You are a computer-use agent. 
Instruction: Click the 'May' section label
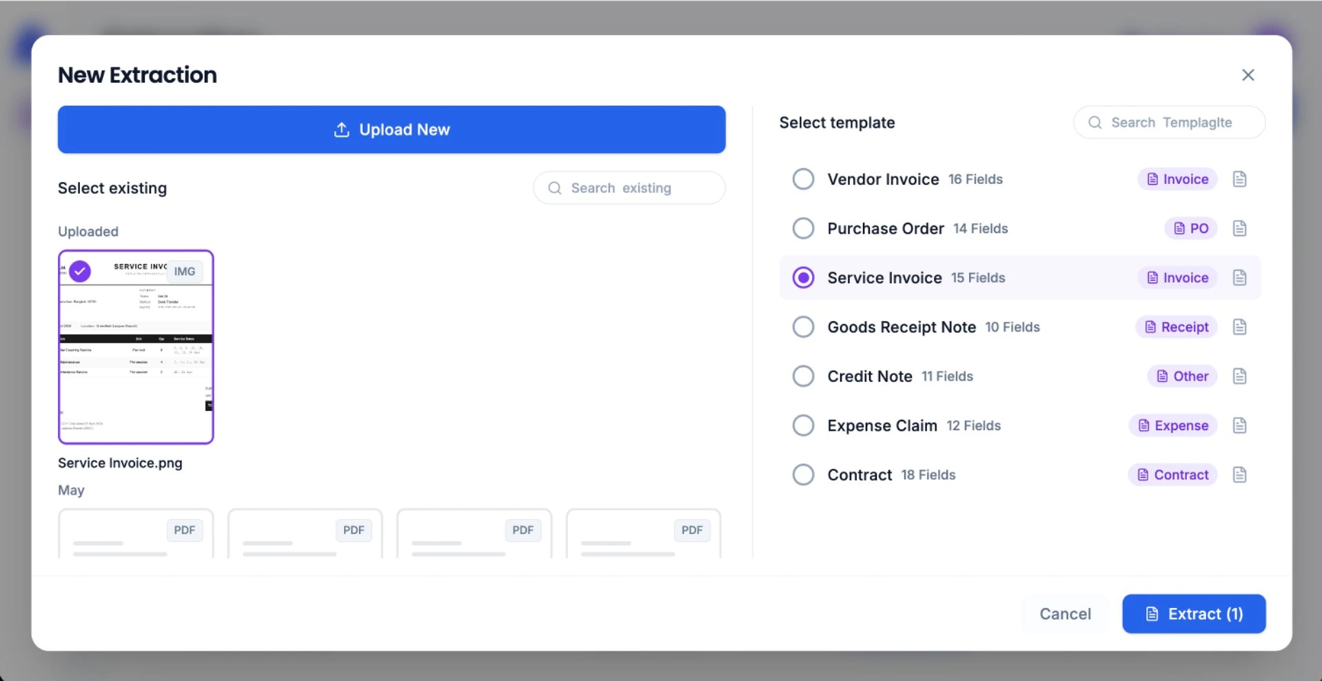(71, 490)
